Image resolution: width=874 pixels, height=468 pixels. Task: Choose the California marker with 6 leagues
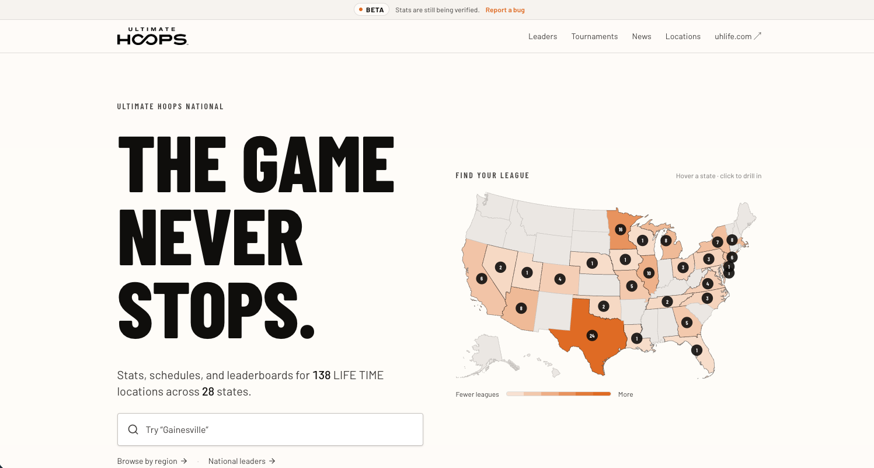481,279
